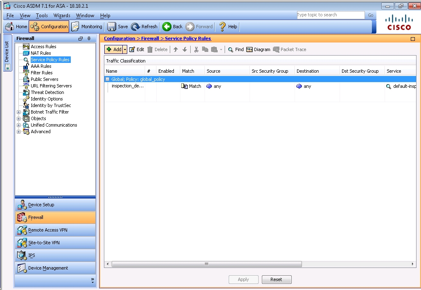Copy the selected rule
421x290 pixels.
pos(205,49)
